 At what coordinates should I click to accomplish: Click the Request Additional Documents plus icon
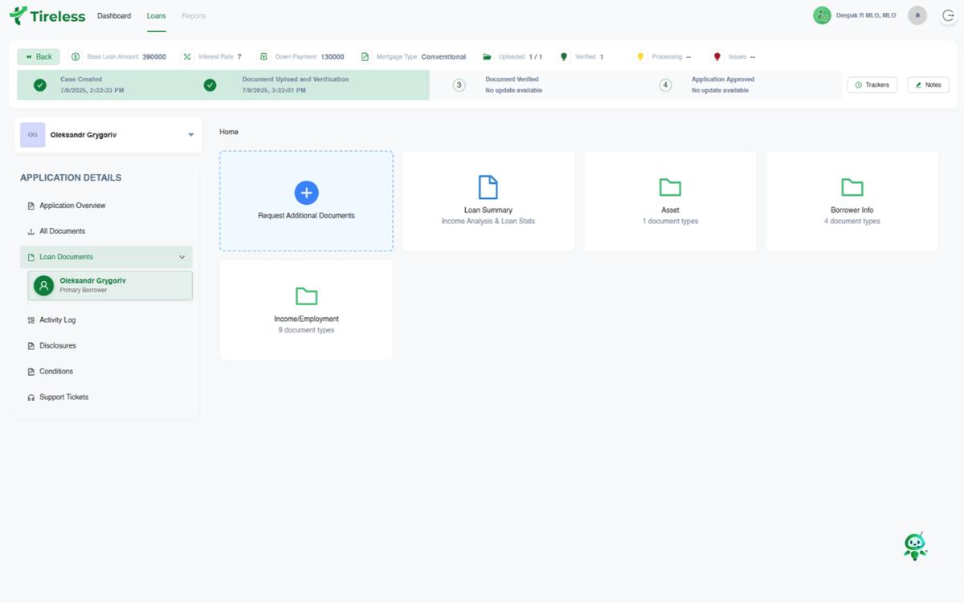306,193
